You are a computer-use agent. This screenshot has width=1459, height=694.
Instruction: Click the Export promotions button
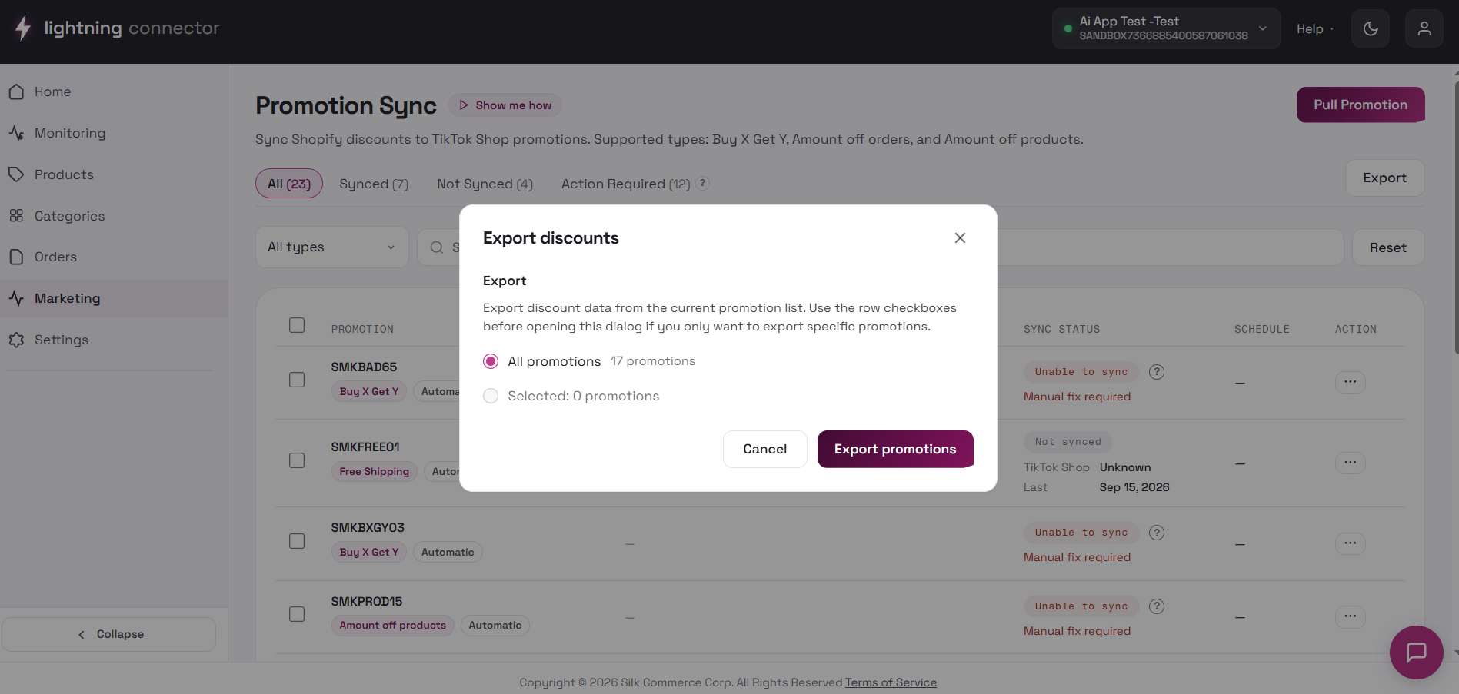(x=895, y=449)
